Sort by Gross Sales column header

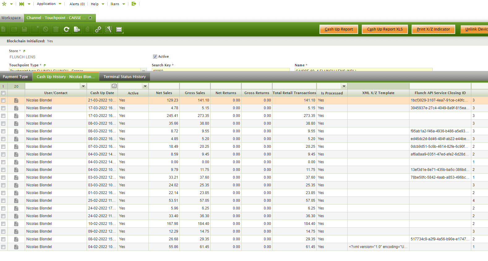click(x=195, y=93)
